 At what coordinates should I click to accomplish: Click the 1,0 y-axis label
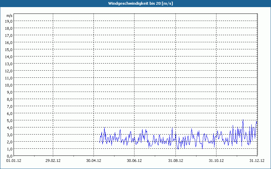[9, 149]
